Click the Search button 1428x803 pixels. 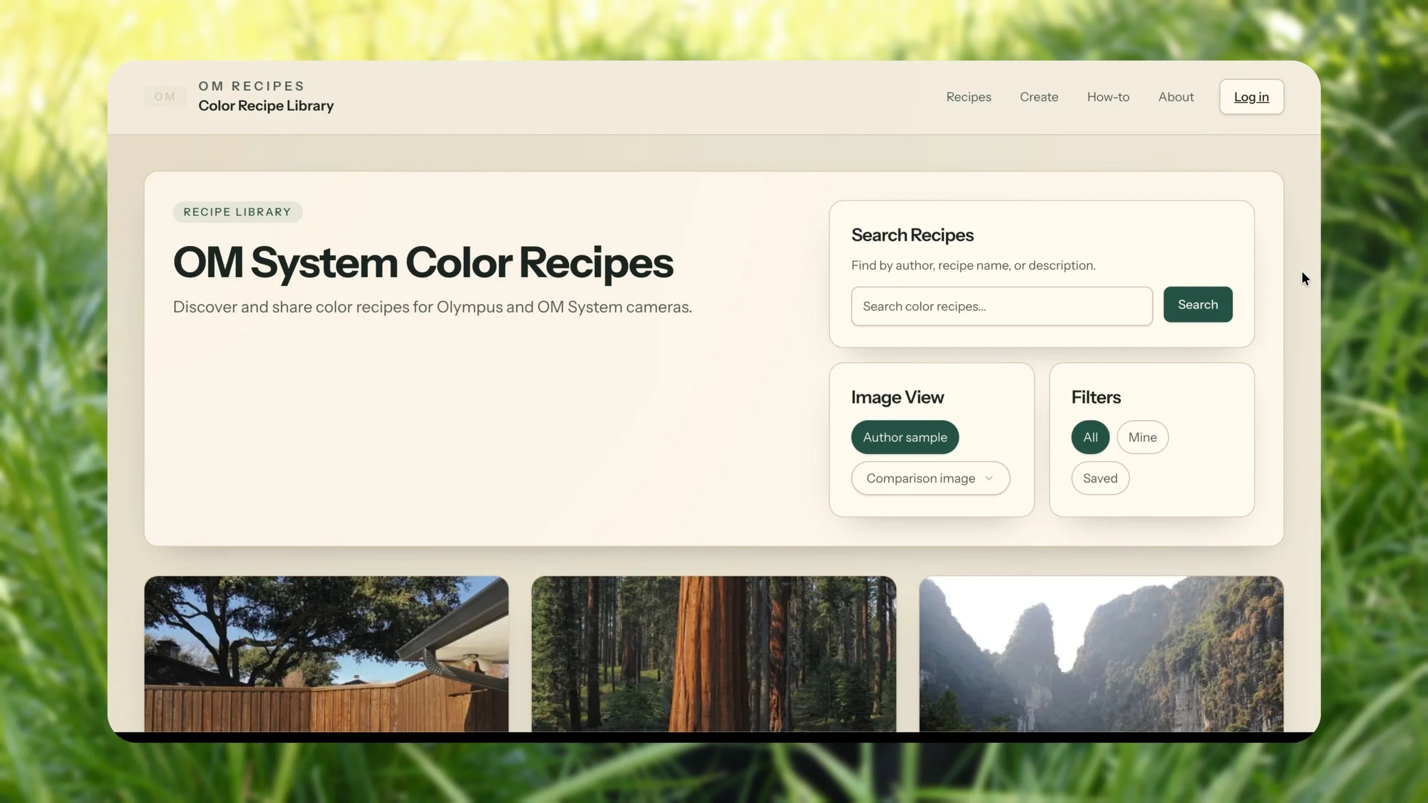pos(1197,304)
